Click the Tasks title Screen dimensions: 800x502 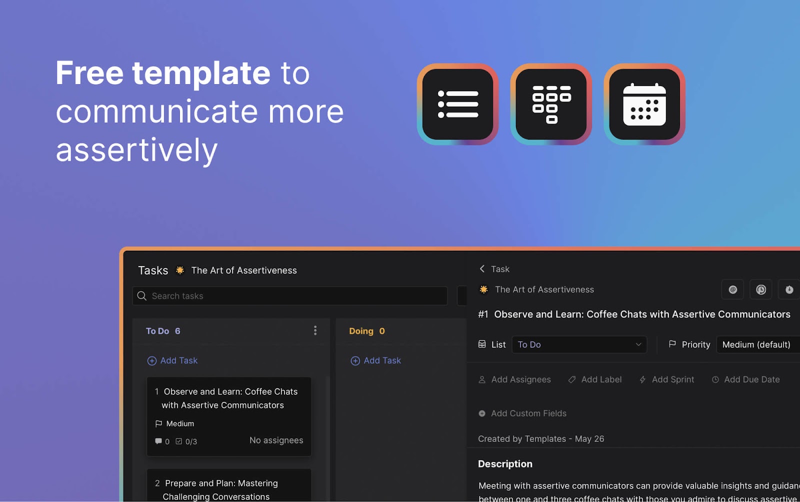(x=153, y=270)
